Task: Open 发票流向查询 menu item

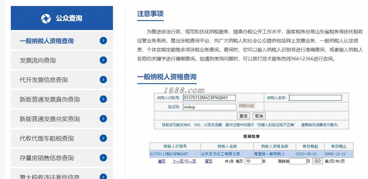Action: tap(62, 60)
